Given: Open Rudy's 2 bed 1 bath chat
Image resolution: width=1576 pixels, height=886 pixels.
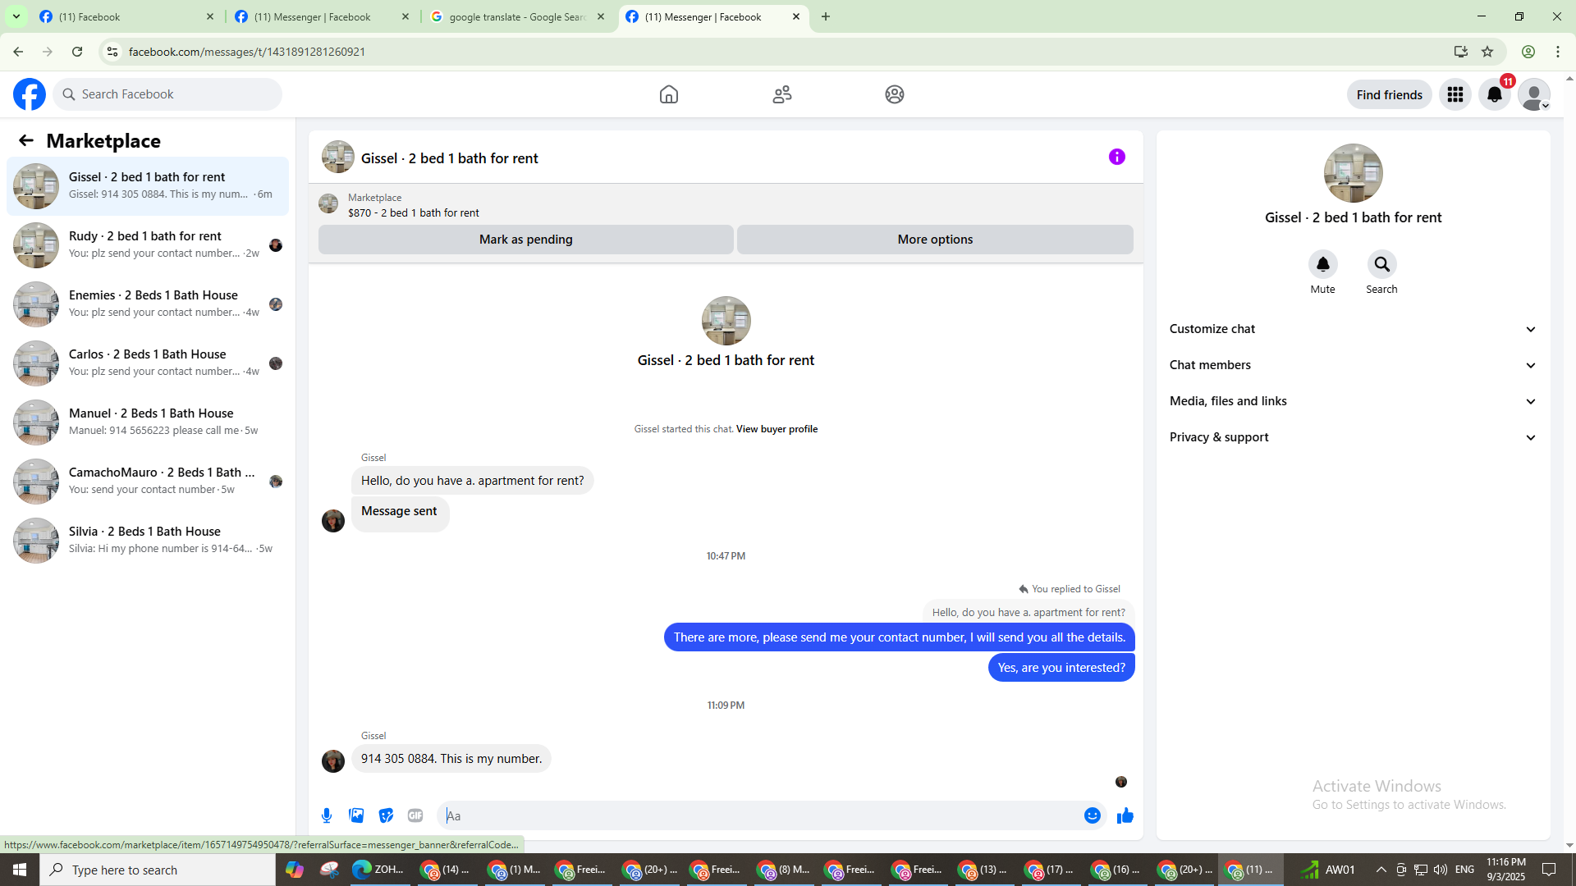Looking at the screenshot, I should [148, 245].
